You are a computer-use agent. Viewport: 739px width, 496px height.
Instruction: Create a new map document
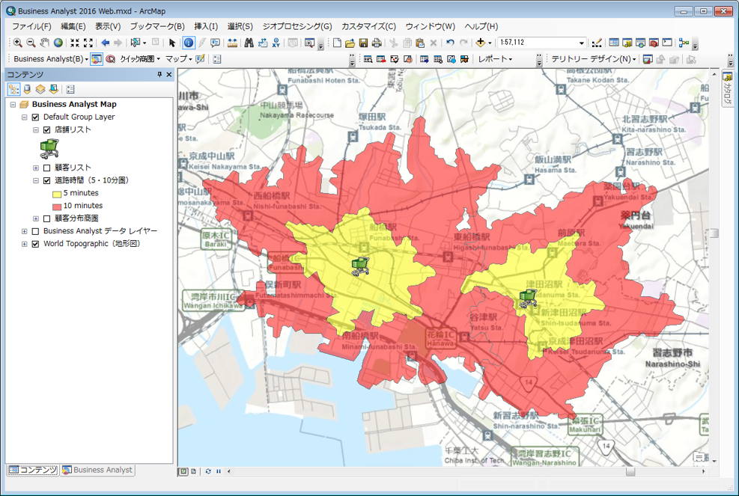pos(337,43)
